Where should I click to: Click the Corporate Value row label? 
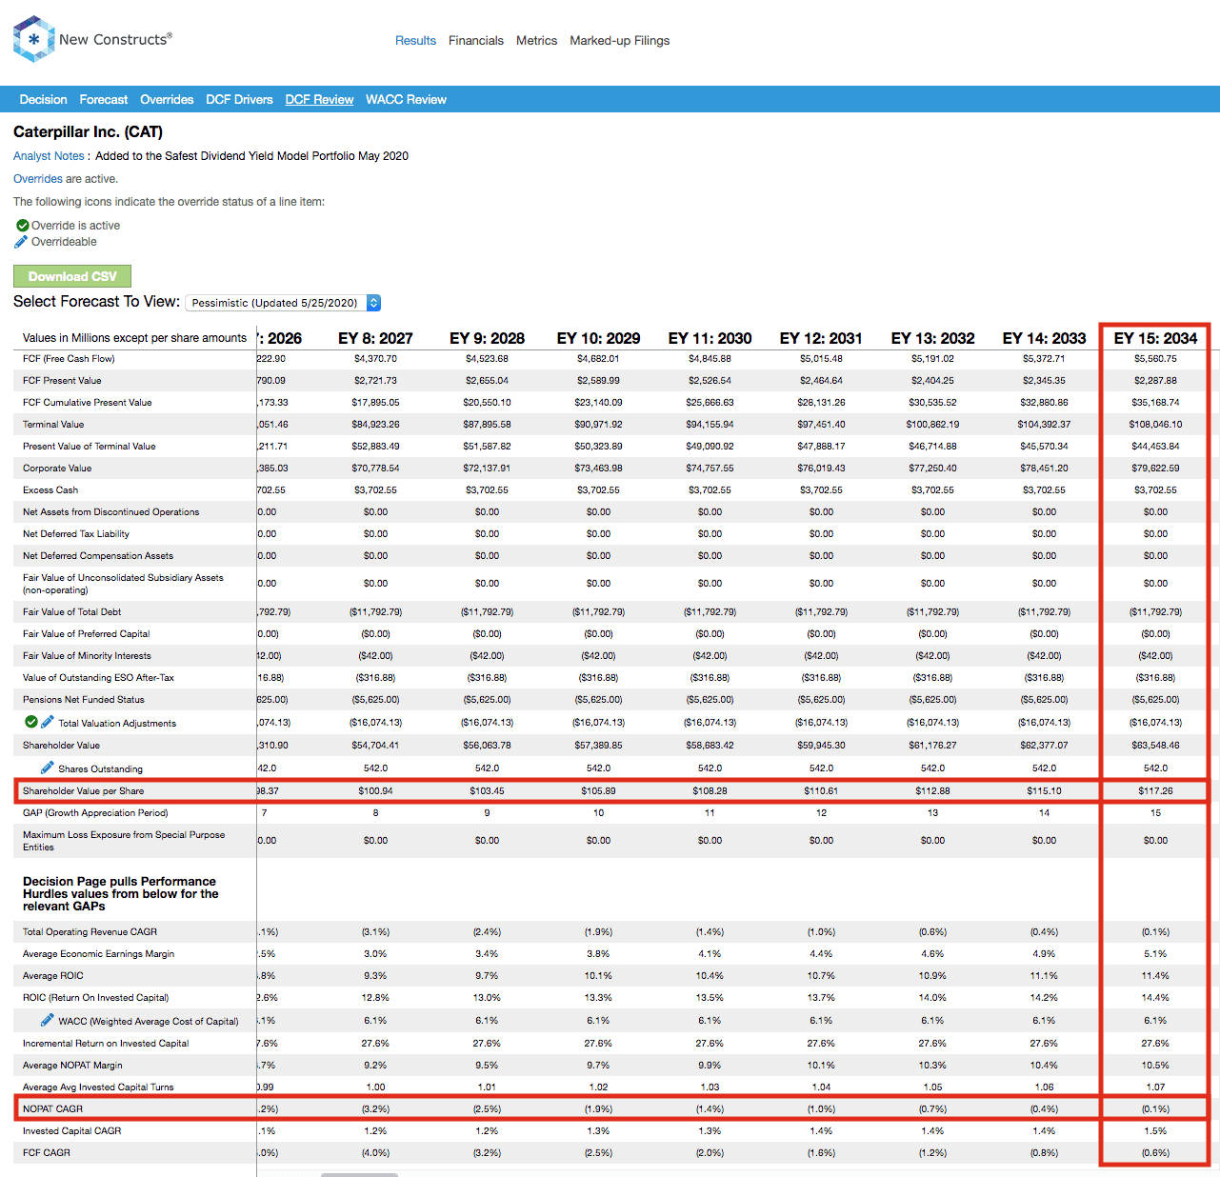pos(57,469)
